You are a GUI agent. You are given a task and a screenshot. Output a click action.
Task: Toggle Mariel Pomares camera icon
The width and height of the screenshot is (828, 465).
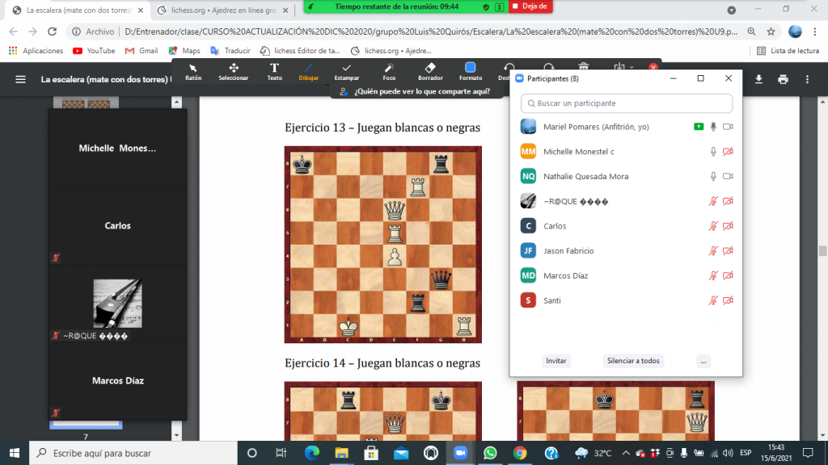[728, 127]
